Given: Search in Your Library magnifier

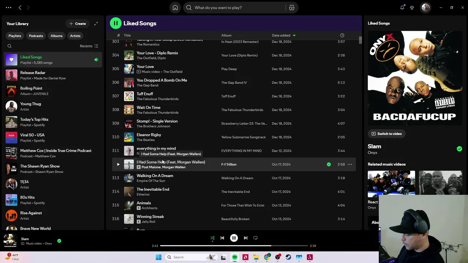Looking at the screenshot, I should pyautogui.click(x=10, y=46).
